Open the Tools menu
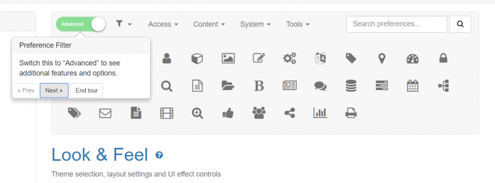495x183 pixels. click(x=297, y=24)
